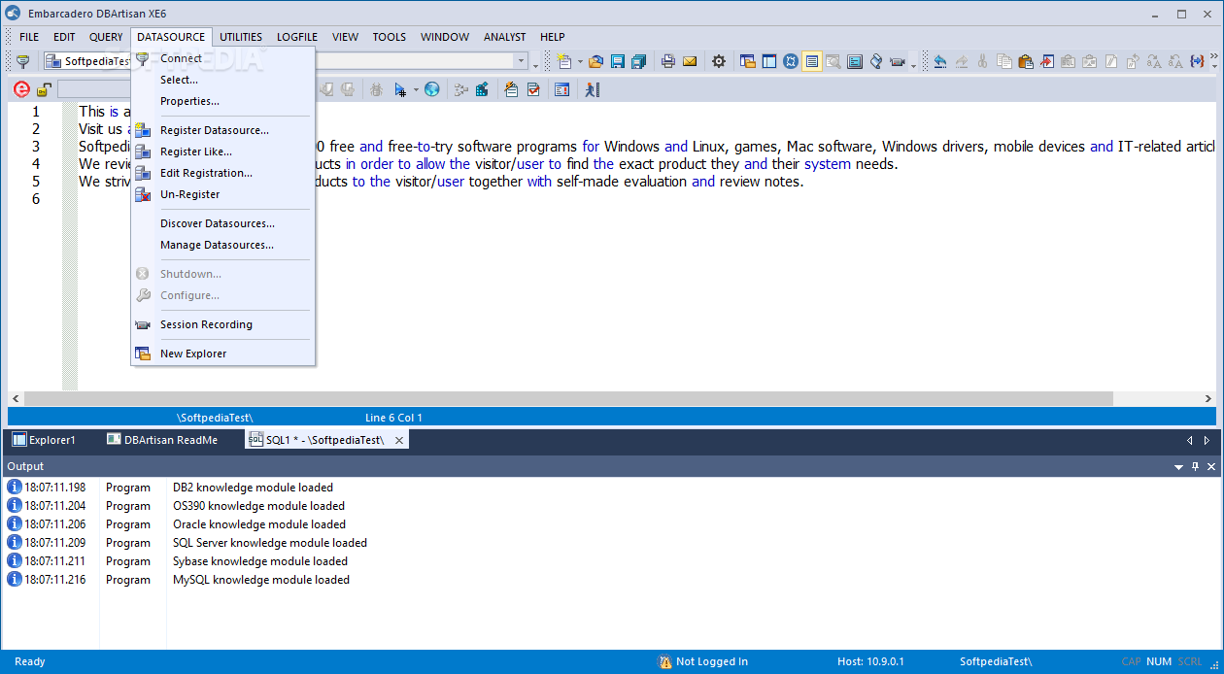The image size is (1224, 674).
Task: Click the blue circular toolbar icon beside output toggle
Action: point(791,61)
